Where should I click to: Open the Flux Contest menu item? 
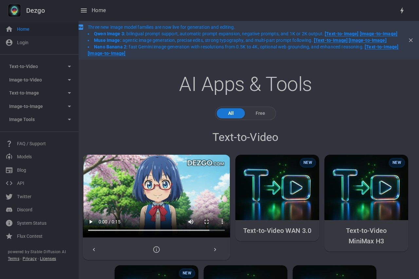39,236
